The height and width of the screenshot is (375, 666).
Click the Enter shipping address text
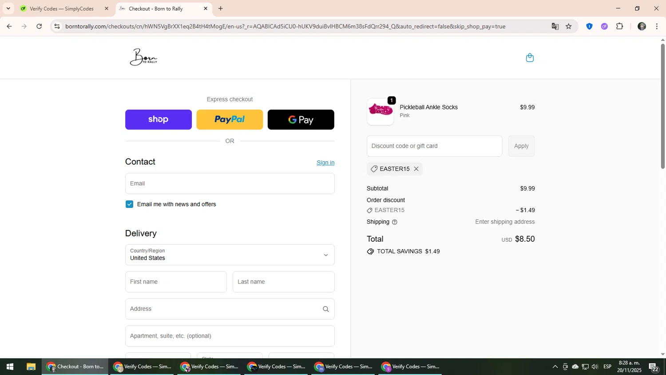(505, 222)
